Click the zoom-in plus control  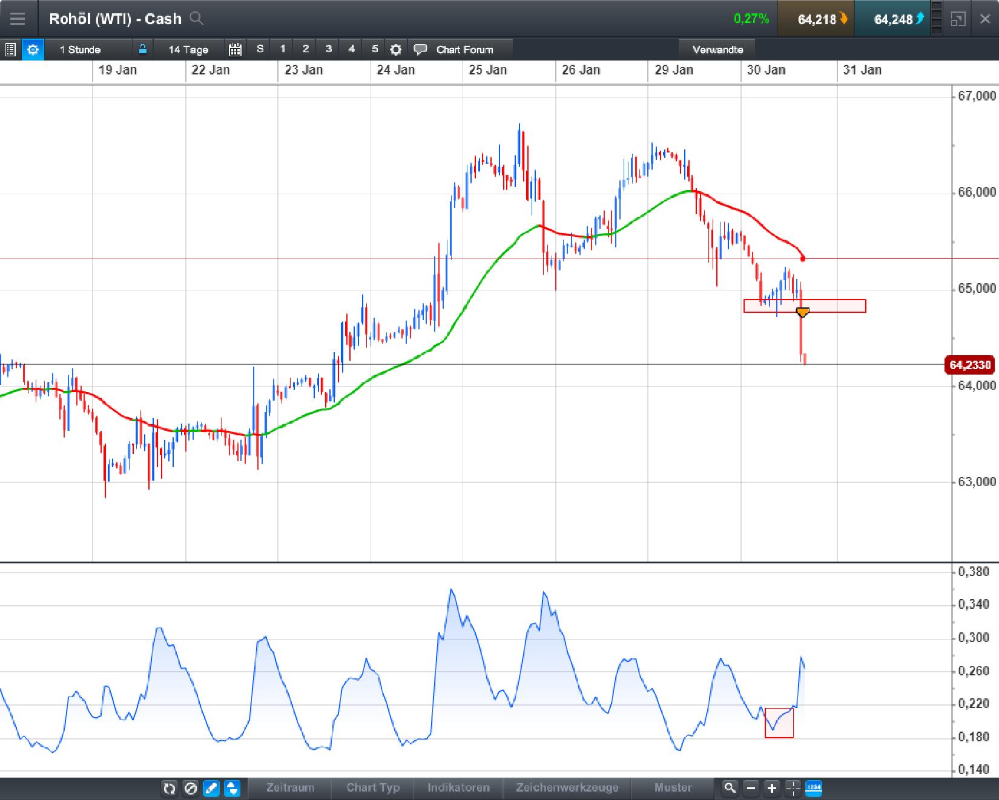point(771,789)
